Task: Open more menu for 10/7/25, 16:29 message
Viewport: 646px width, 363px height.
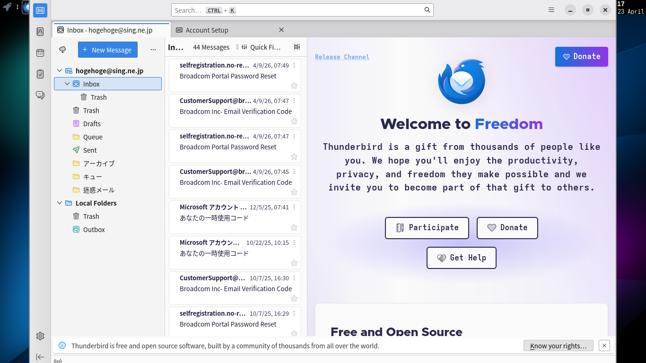Action: coord(294,313)
